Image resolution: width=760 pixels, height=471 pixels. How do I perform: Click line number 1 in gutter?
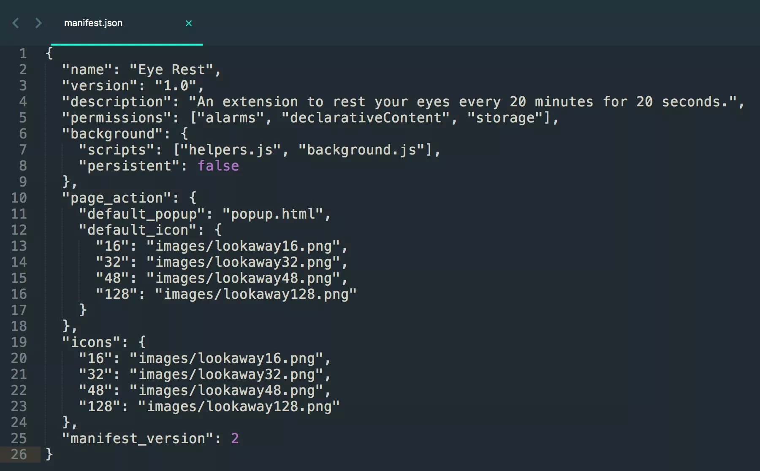(23, 54)
